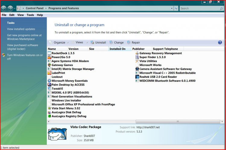
Task: Click the Power2Go 5.0 icon
Action: click(x=49, y=57)
